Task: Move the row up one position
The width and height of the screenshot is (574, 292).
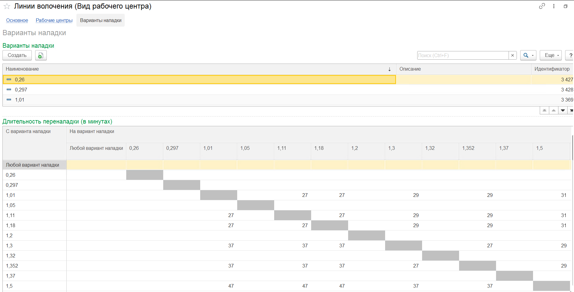Action: coord(554,110)
